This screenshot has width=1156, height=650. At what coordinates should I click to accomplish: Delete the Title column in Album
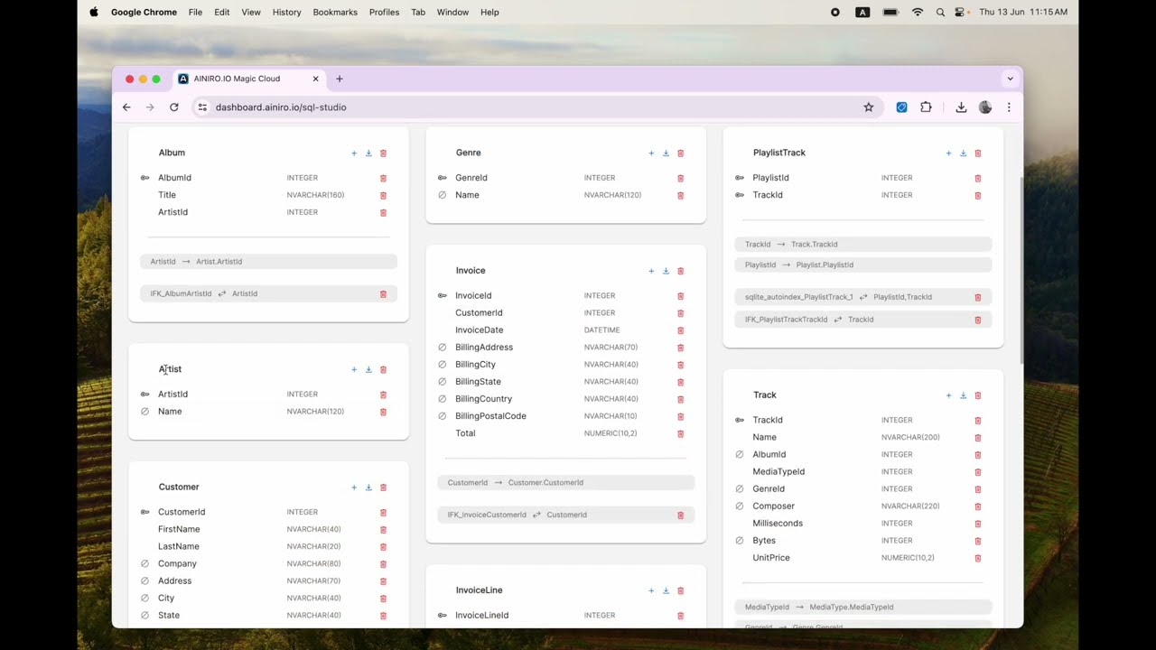[383, 195]
